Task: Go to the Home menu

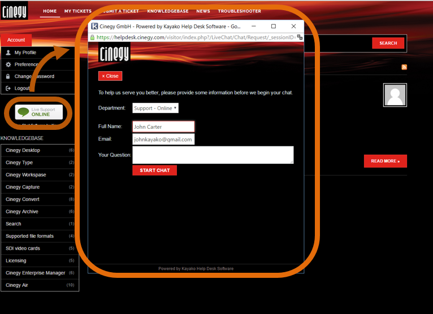Action: [50, 11]
